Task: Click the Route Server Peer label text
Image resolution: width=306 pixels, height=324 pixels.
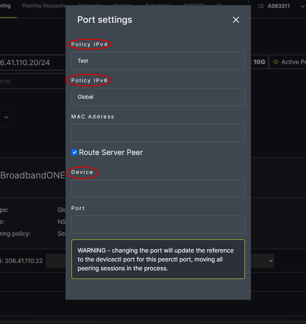Action: point(111,152)
